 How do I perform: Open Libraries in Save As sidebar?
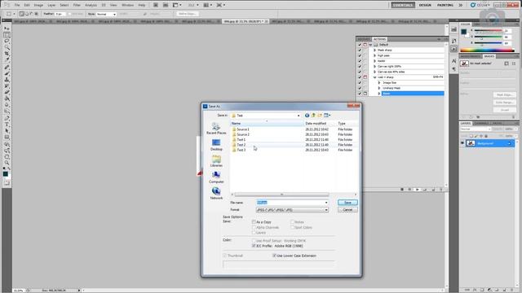click(x=216, y=161)
